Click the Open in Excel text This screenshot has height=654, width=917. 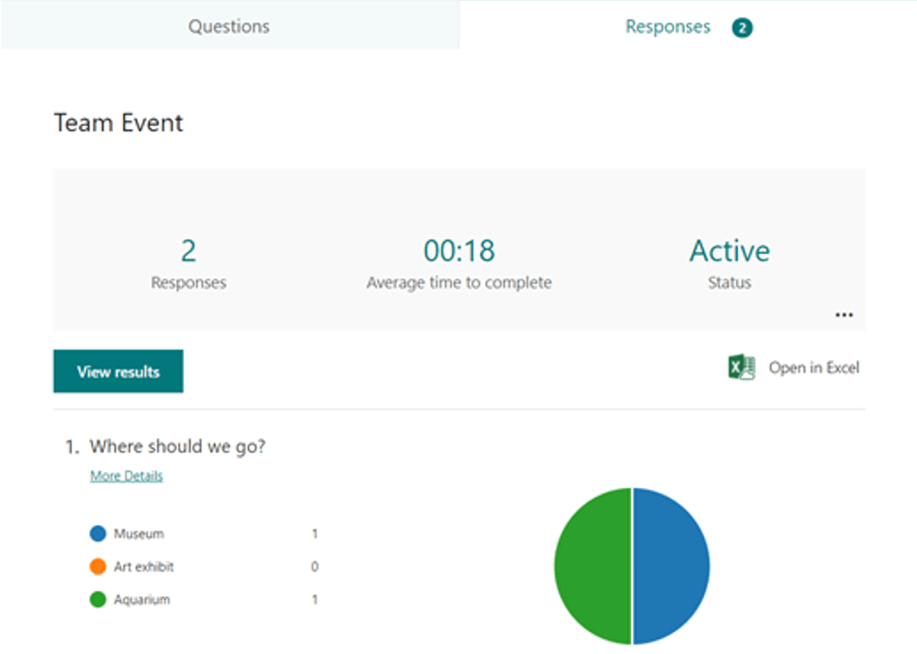(x=814, y=368)
